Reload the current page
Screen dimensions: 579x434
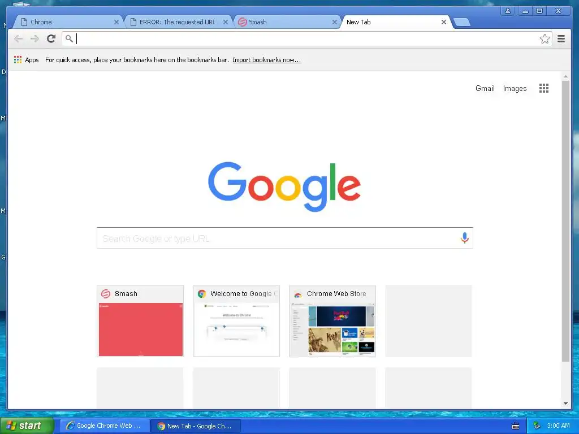tap(51, 39)
